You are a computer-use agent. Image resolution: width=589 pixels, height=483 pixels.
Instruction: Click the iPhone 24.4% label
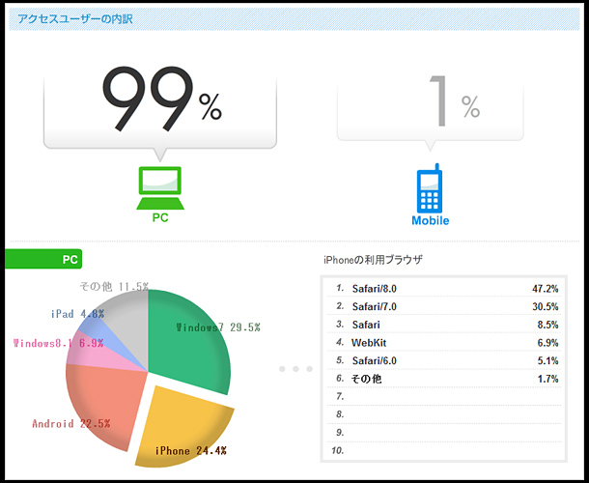click(191, 451)
